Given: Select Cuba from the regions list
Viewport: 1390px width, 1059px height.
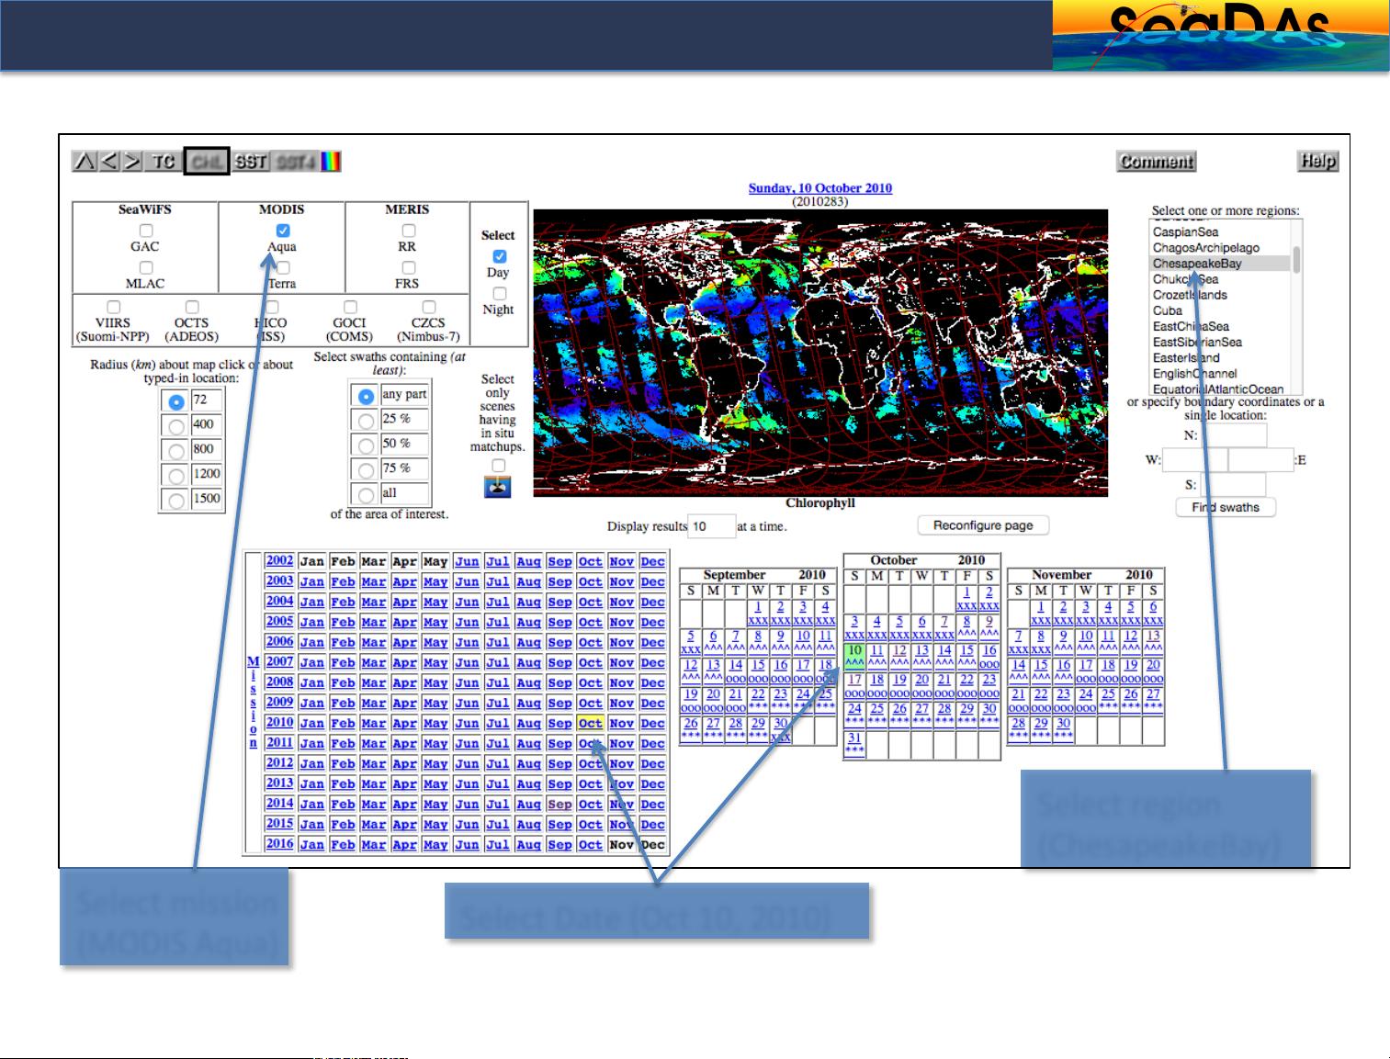Looking at the screenshot, I should pyautogui.click(x=1167, y=310).
